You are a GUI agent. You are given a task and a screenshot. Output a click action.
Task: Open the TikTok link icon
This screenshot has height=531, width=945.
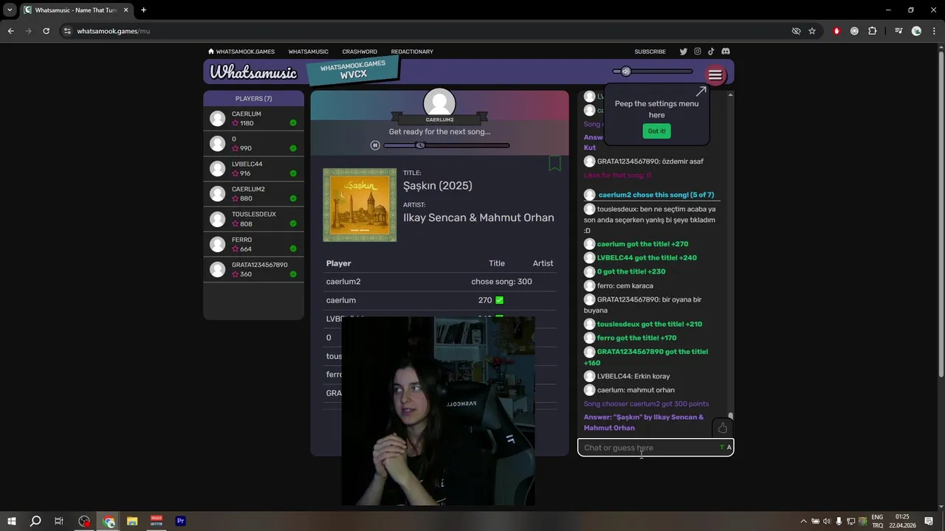click(x=711, y=52)
